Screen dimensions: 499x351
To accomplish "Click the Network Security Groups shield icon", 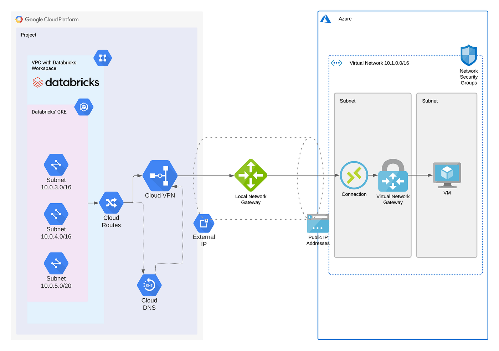I will coord(468,55).
